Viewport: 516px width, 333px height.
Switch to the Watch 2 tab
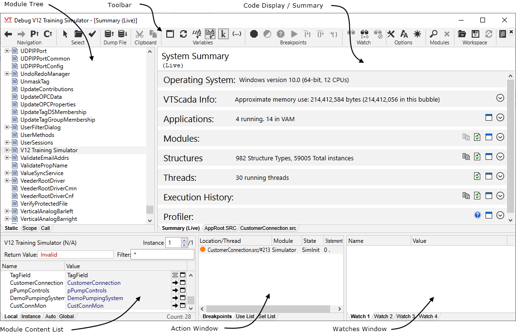point(383,316)
